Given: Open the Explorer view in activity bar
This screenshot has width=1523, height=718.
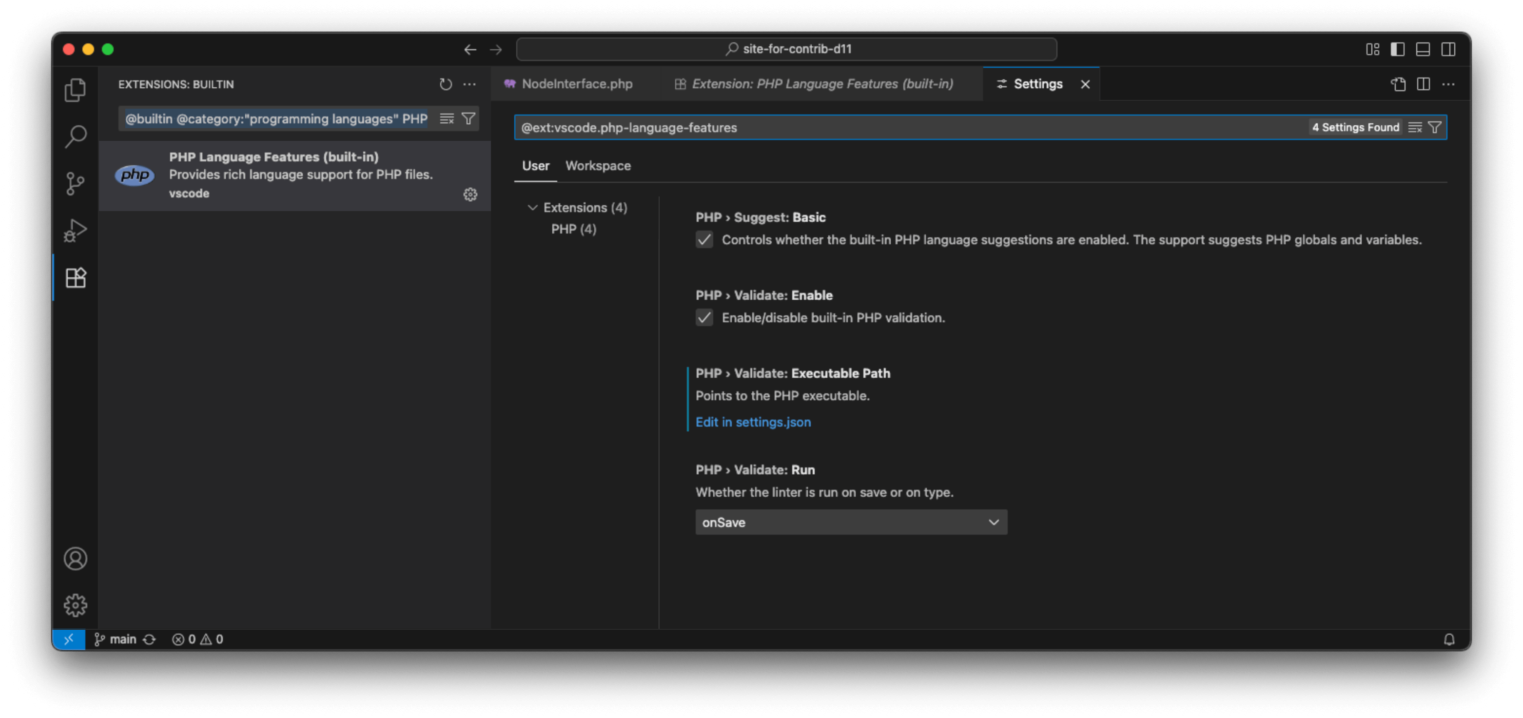Looking at the screenshot, I should 75,90.
